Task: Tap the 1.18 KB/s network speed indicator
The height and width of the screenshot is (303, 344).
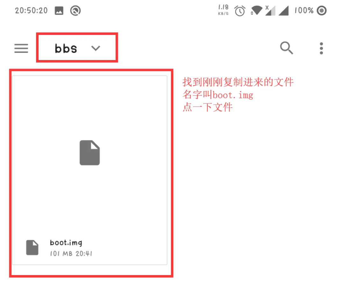Action: [223, 10]
